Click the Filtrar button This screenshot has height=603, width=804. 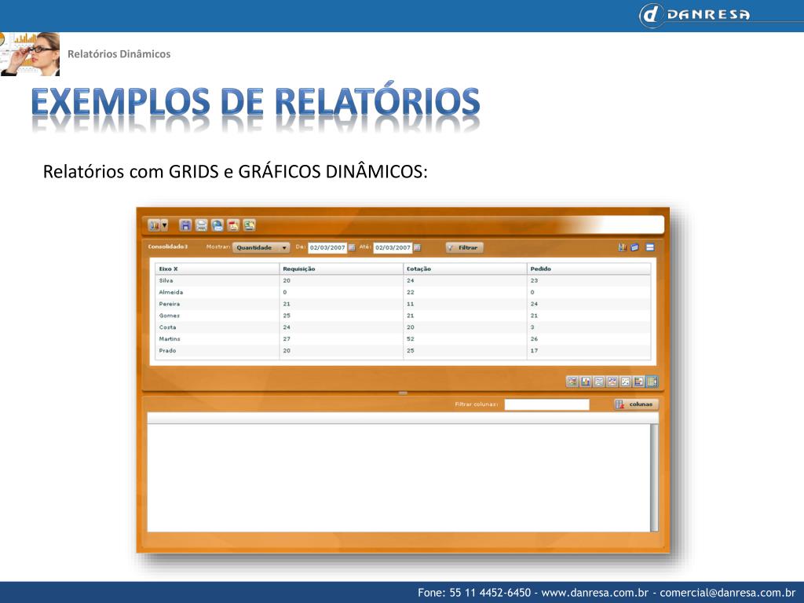pos(465,247)
